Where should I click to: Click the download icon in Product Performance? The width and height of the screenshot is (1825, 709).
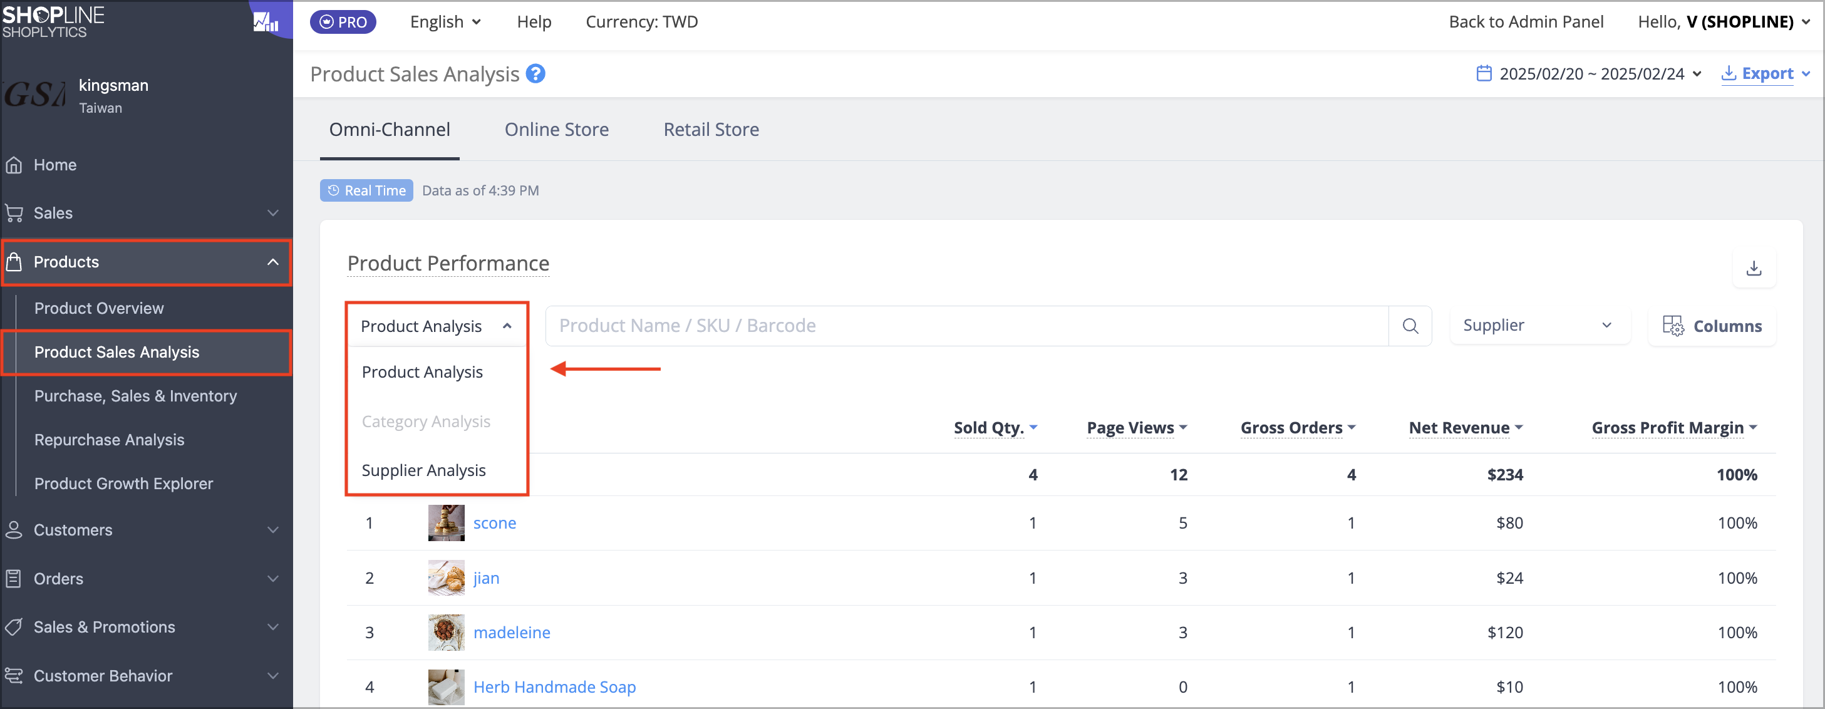tap(1754, 269)
